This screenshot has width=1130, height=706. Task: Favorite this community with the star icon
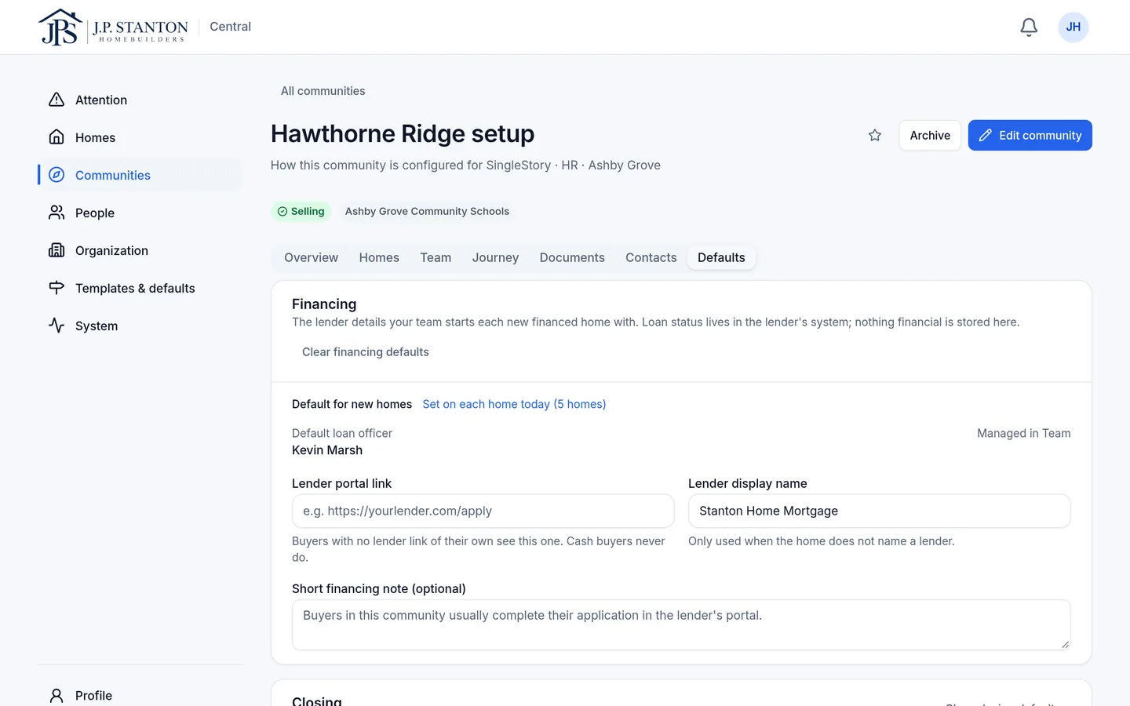(x=875, y=136)
